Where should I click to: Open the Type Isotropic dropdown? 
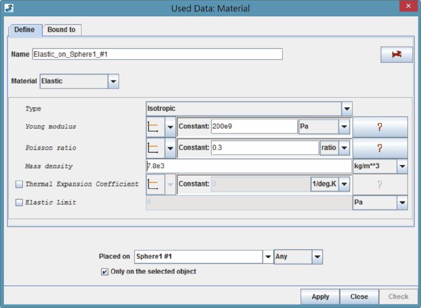click(x=347, y=109)
